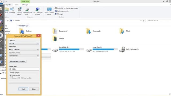Toggle the Quick Format checkbox

point(11,75)
